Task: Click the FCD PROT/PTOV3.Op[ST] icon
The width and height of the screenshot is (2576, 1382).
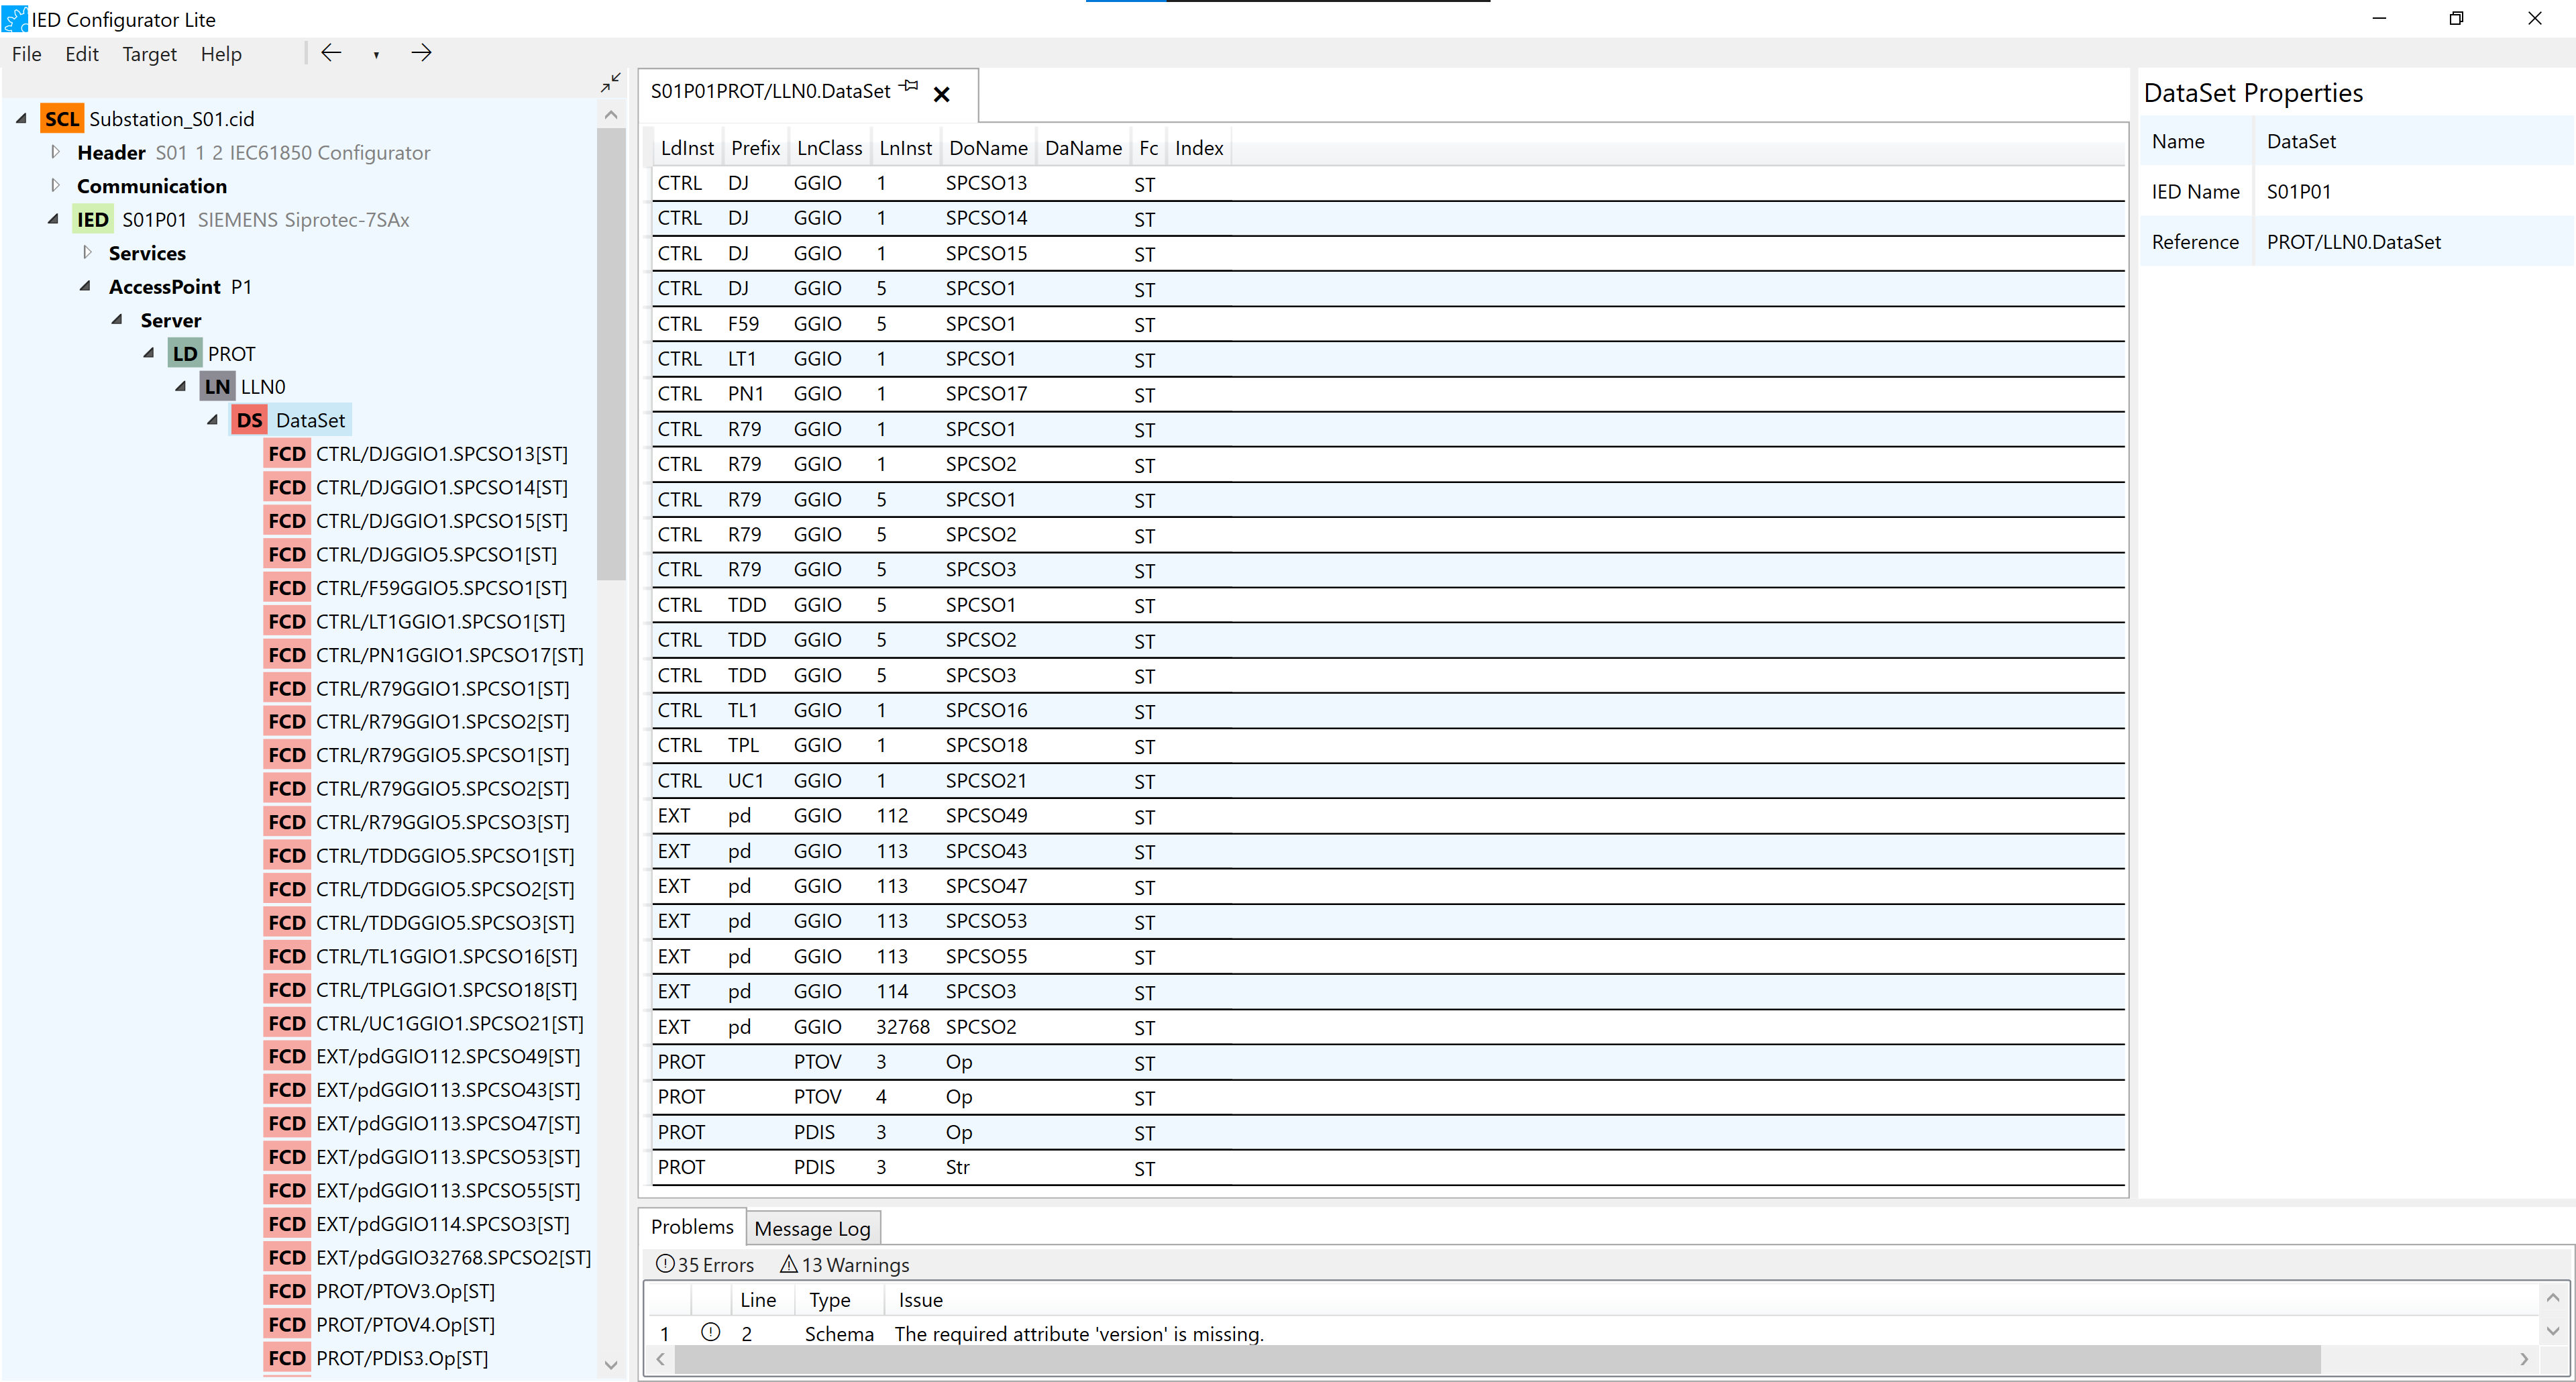Action: pyautogui.click(x=286, y=1290)
